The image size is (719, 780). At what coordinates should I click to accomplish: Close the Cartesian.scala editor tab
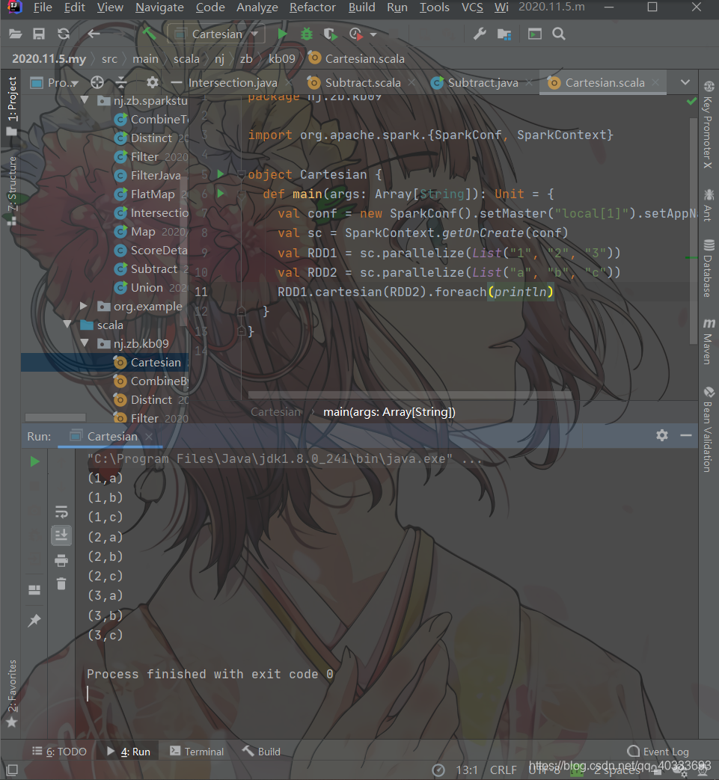tap(656, 82)
